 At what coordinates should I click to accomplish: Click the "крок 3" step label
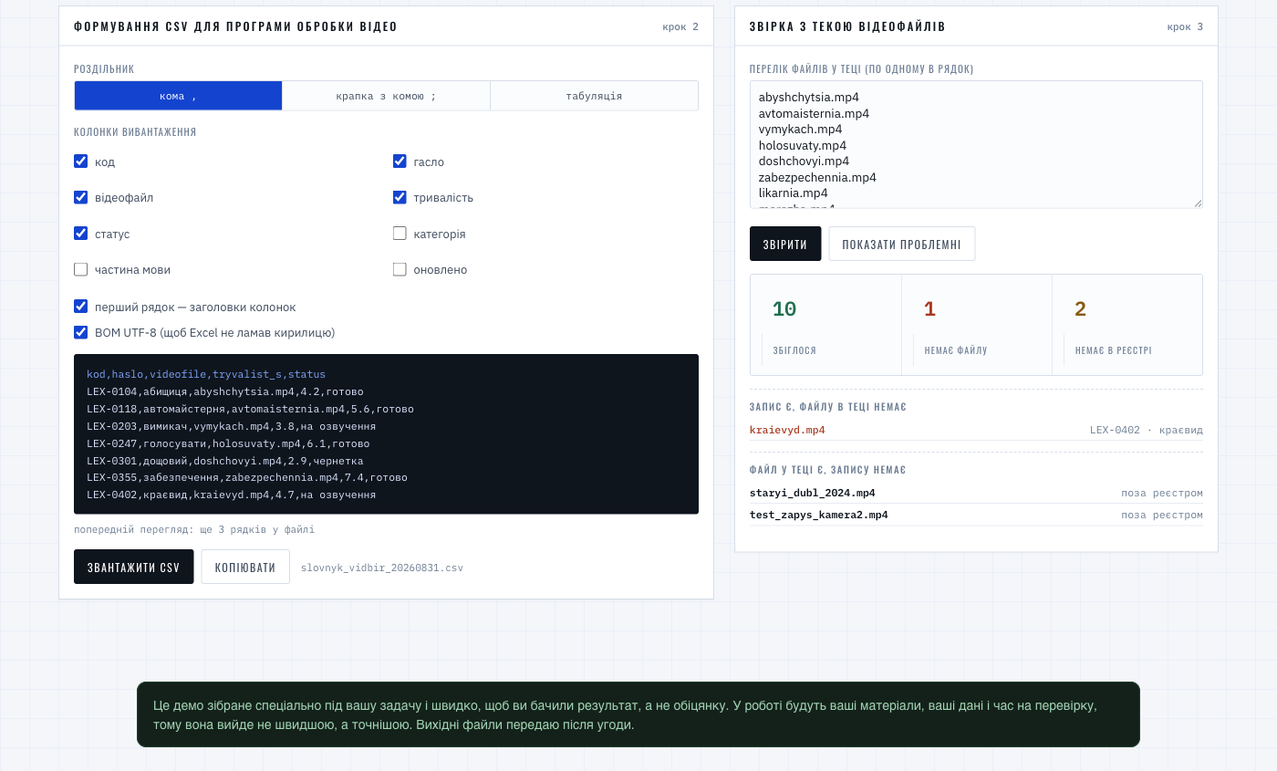pos(1185,26)
